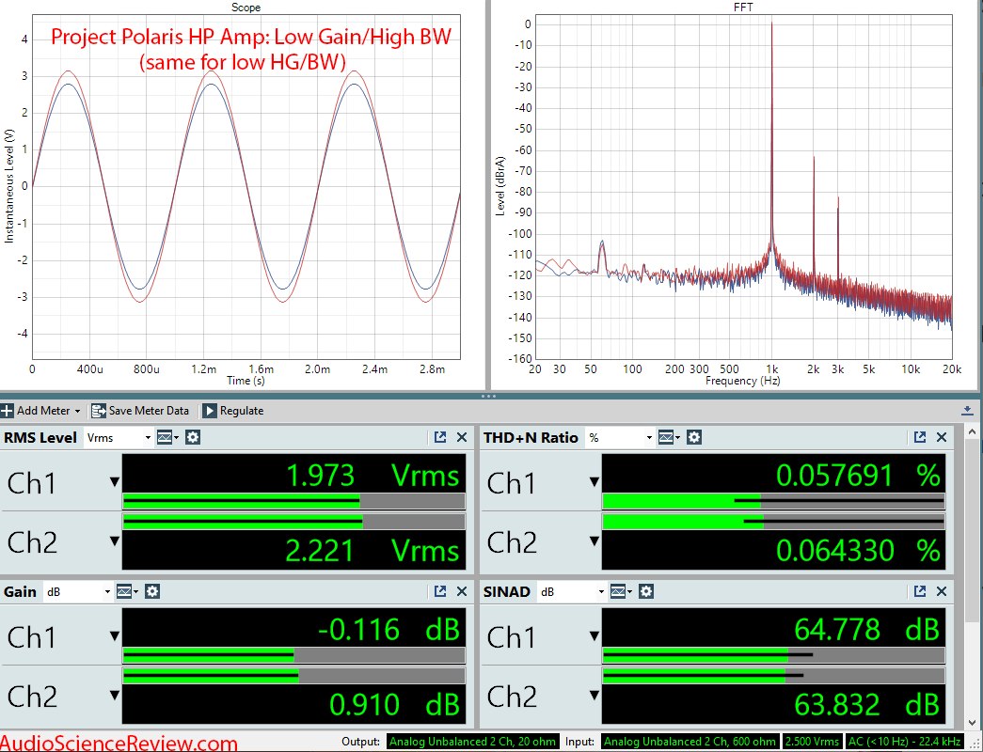Close the RMS Level meter
983x752 pixels.
click(462, 437)
